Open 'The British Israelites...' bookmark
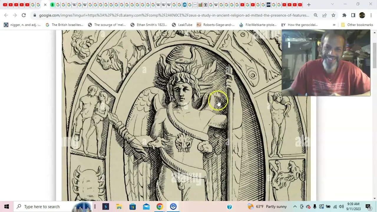The image size is (377, 212). (x=65, y=25)
